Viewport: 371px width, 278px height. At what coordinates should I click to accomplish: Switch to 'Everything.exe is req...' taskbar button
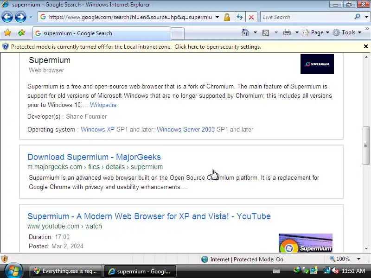[65, 271]
